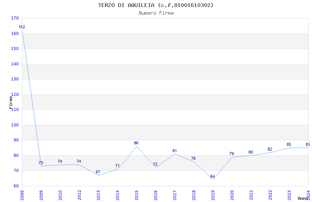The height and width of the screenshot is (202, 312).
Task: Click the y-axis value 130
Action: point(15,79)
